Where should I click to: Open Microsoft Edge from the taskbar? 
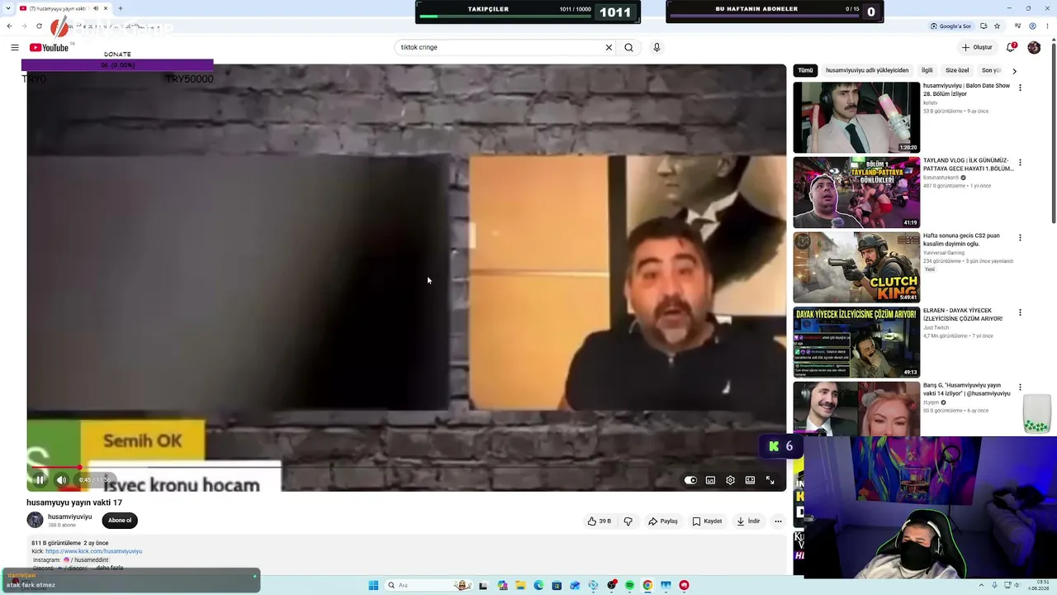538,585
